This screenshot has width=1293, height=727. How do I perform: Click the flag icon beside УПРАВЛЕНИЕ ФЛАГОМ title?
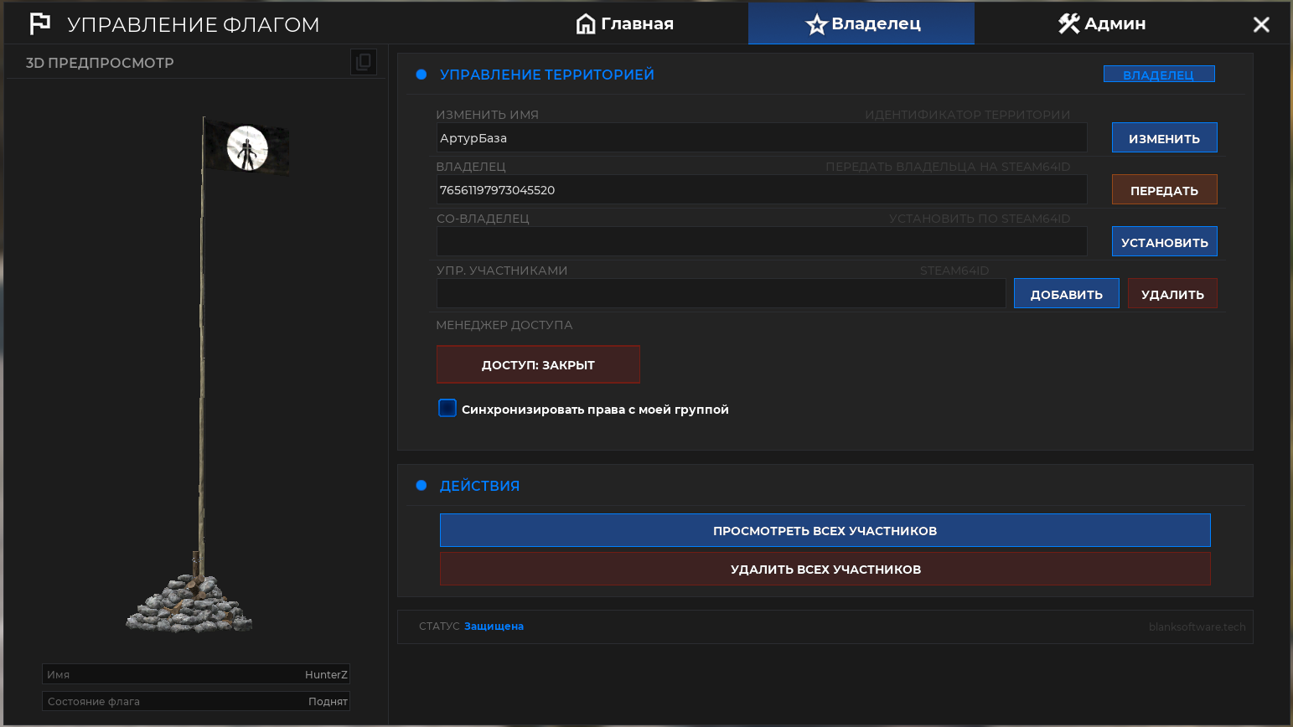tap(39, 24)
